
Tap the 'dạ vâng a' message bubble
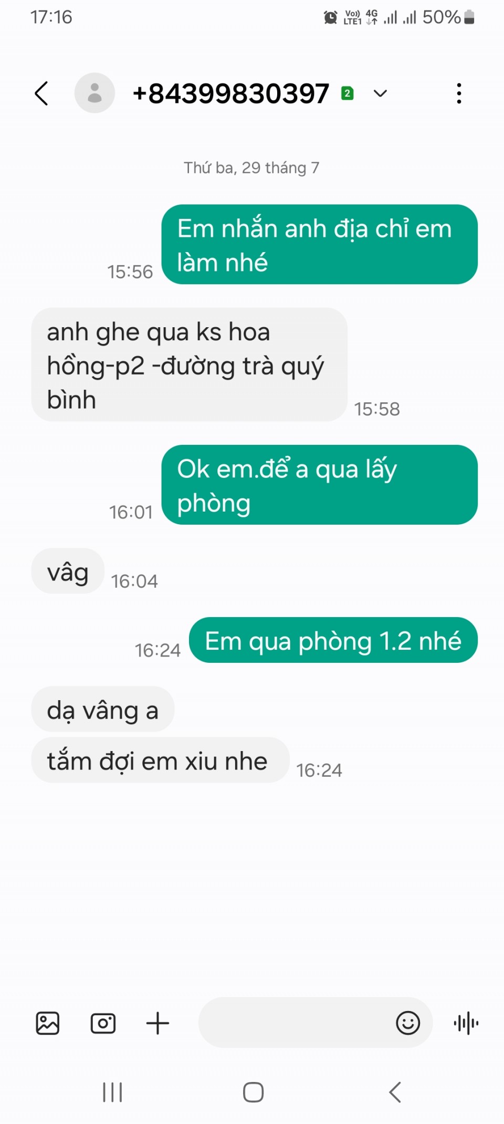pyautogui.click(x=103, y=709)
